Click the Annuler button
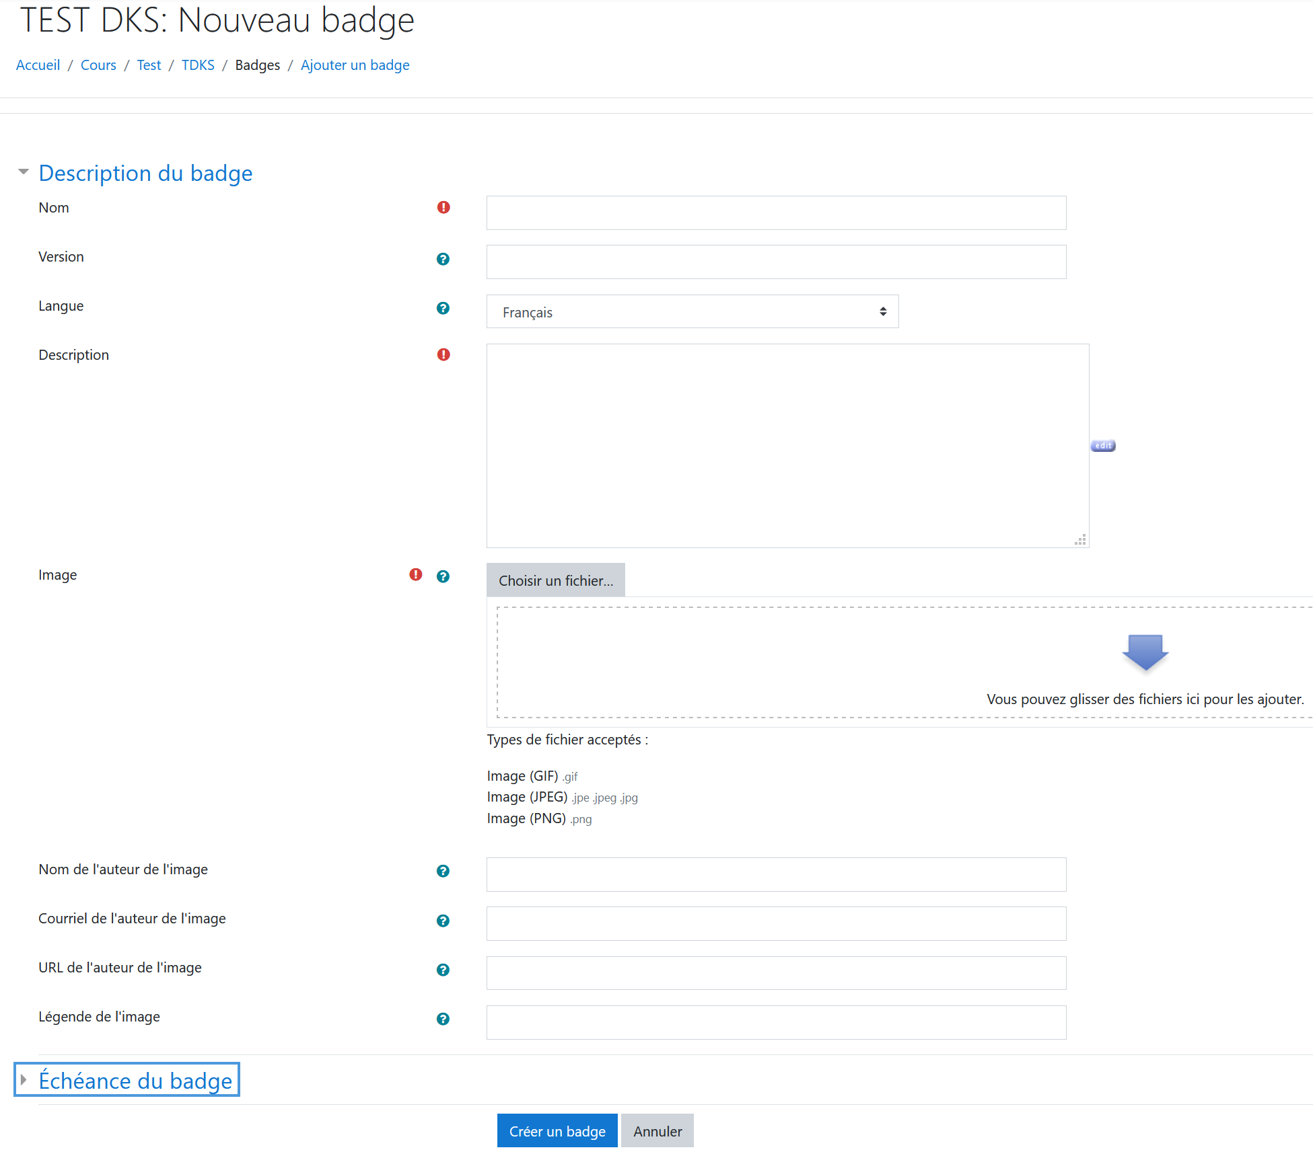The height and width of the screenshot is (1156, 1313). (658, 1131)
